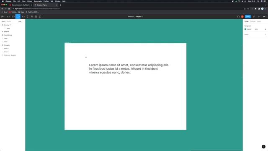Start audio conversation with headphones icon
This screenshot has width=268, height=151.
[238, 17]
